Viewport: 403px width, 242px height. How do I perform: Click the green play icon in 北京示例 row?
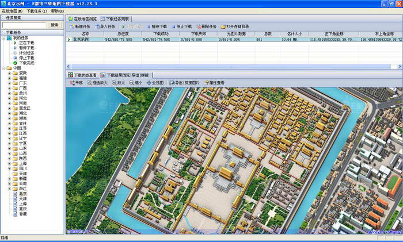(69, 40)
